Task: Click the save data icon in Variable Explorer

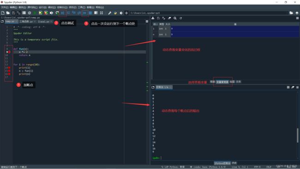Action: pyautogui.click(x=158, y=18)
